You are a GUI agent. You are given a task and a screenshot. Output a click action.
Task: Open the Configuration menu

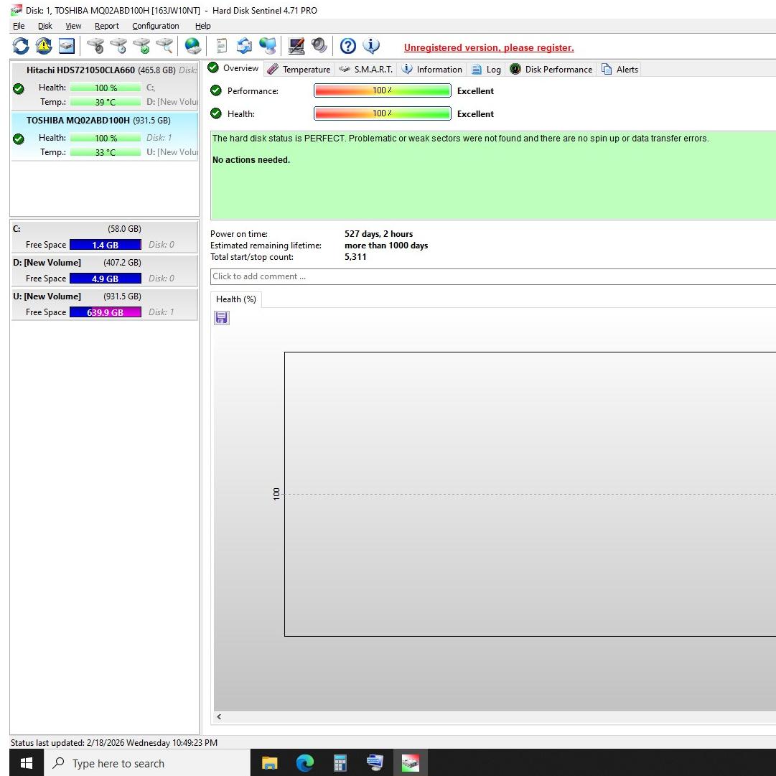click(x=155, y=26)
